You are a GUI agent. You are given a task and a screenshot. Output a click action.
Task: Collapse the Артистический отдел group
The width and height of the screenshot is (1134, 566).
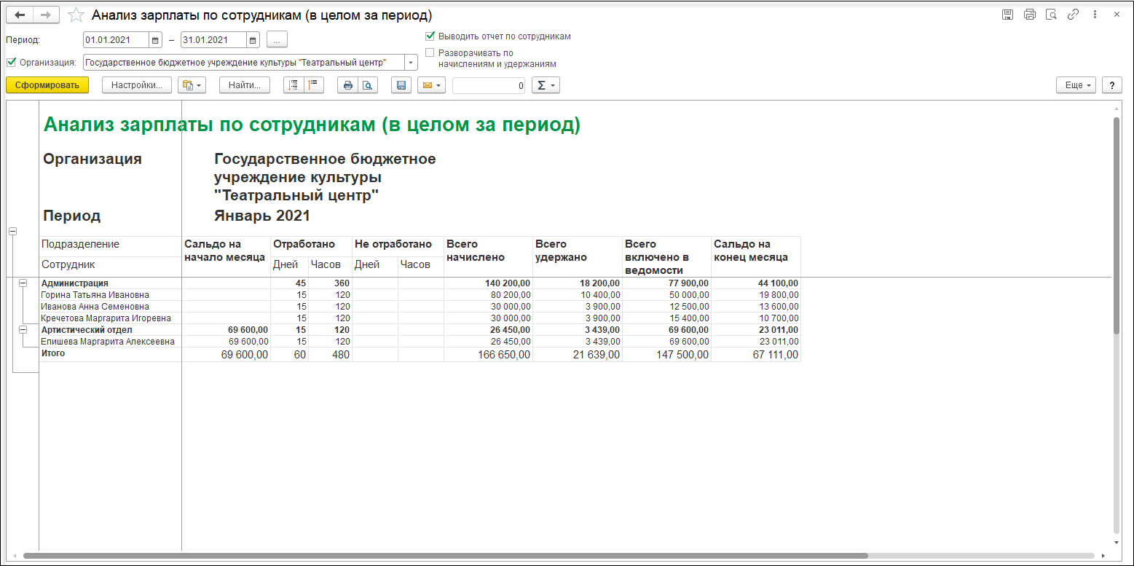point(23,330)
